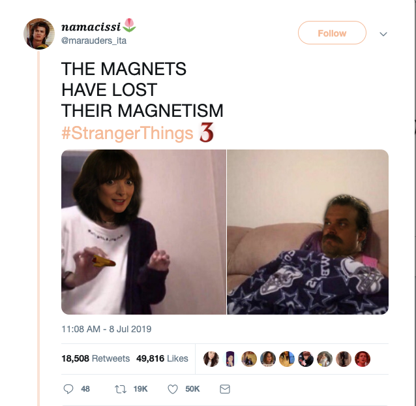The height and width of the screenshot is (406, 416).
Task: Click the third liker avatar in row
Action: (249, 359)
